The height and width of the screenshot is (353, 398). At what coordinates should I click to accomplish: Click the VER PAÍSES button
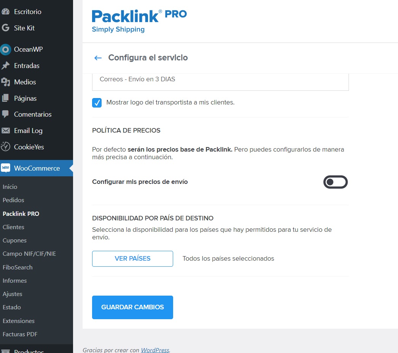[x=132, y=259]
